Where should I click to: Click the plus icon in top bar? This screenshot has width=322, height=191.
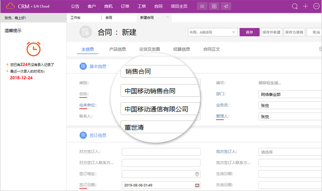pyautogui.click(x=306, y=6)
